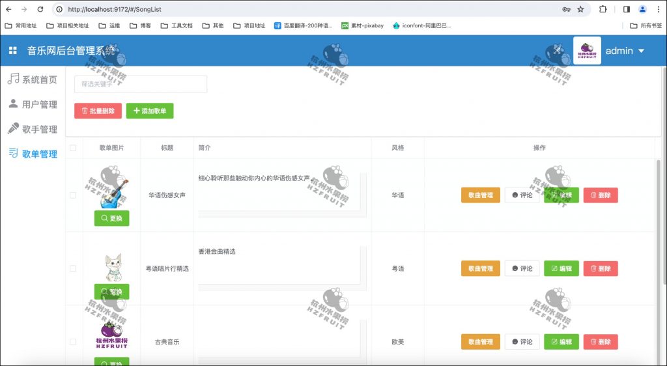
Task: Open the 百度翻译 bookmark
Action: [304, 25]
